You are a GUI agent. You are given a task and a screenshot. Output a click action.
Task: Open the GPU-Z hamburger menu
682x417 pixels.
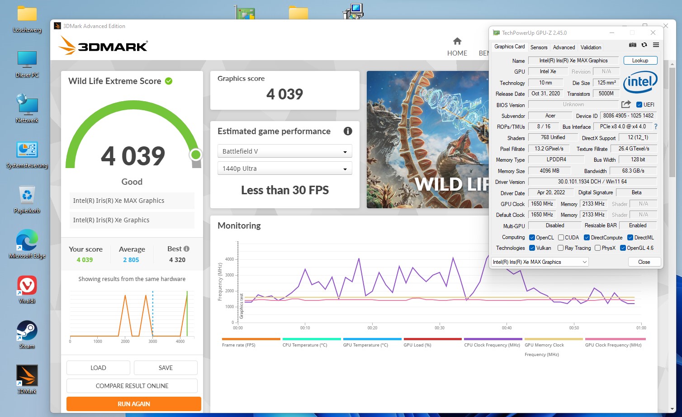point(656,45)
